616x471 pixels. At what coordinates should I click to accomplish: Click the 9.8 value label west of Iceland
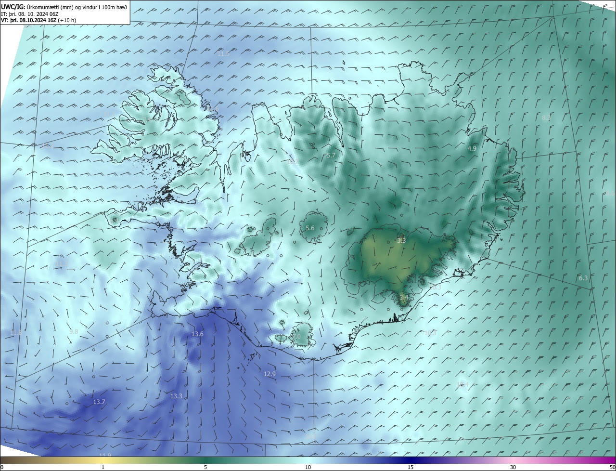pos(74,331)
